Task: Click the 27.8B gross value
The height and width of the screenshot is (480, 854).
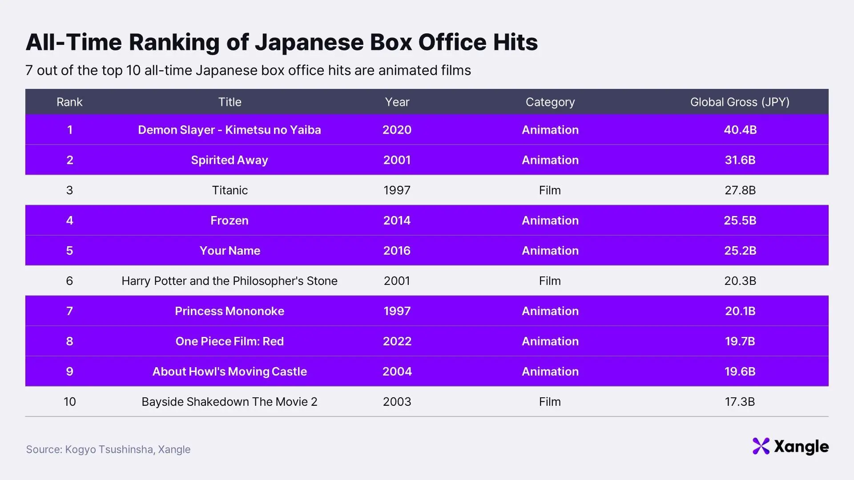Action: (x=740, y=190)
